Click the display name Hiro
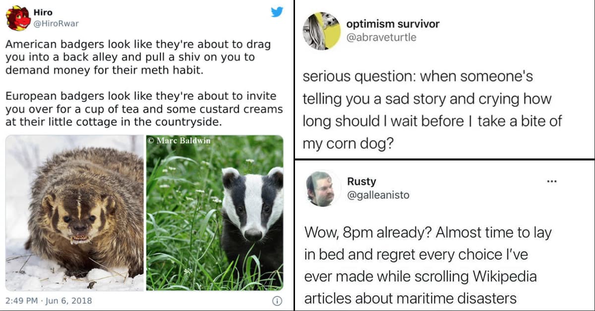Viewport: 595px width, 311px height. point(43,12)
